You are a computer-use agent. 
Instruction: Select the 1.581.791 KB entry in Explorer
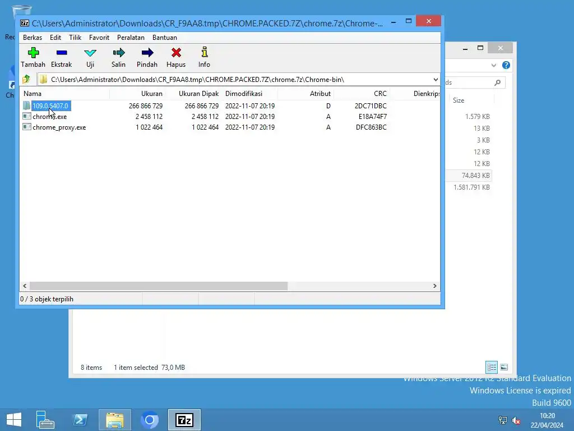[x=471, y=187]
